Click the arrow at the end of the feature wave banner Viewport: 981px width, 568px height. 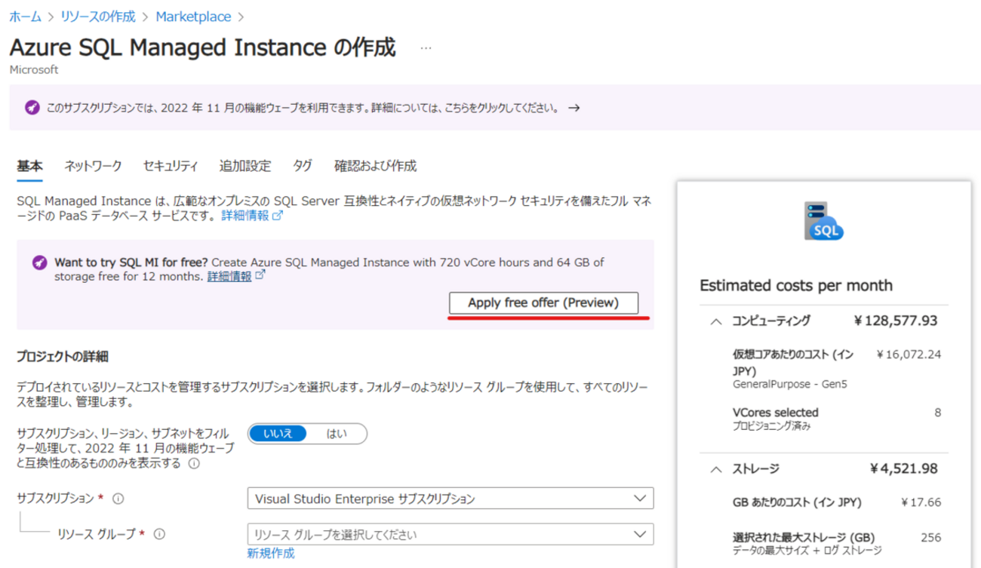[574, 108]
